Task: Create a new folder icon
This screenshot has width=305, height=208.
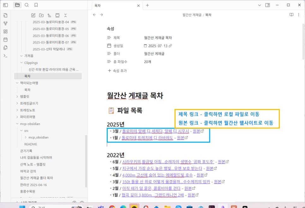Action: click(x=41, y=15)
